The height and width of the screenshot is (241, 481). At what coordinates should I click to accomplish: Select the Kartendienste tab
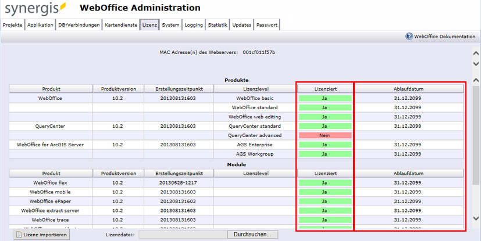pyautogui.click(x=121, y=25)
